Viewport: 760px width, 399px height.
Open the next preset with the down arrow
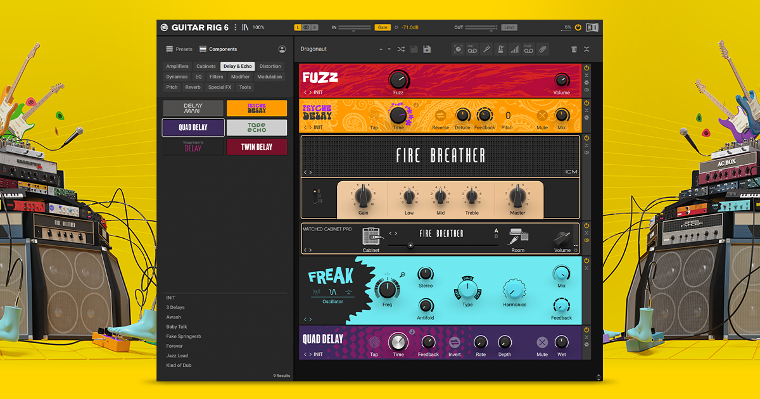(388, 49)
